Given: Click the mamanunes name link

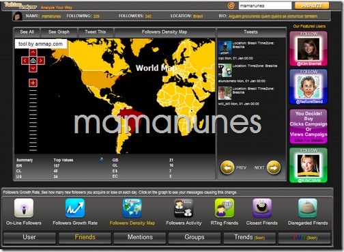Looking at the screenshot, I should [51, 16].
